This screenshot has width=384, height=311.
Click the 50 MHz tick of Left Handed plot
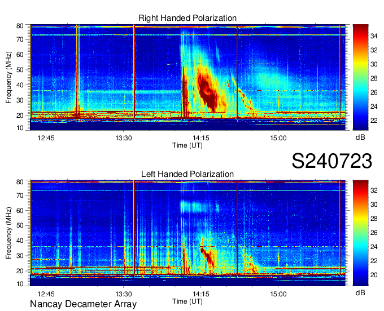click(20, 225)
